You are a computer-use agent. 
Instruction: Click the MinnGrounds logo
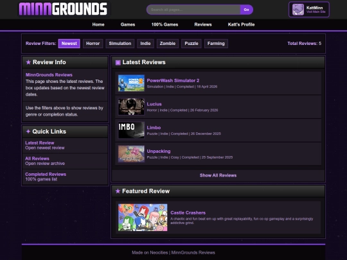(63, 9)
